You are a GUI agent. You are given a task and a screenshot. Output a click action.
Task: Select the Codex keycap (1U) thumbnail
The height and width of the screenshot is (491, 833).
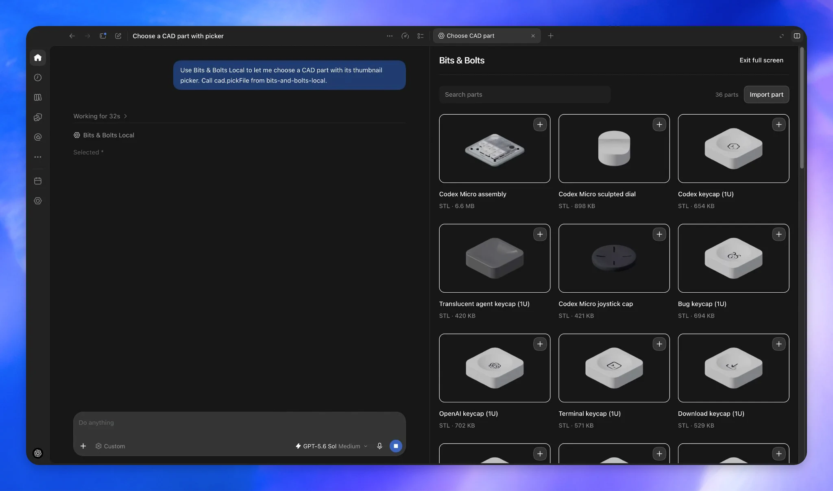point(733,149)
